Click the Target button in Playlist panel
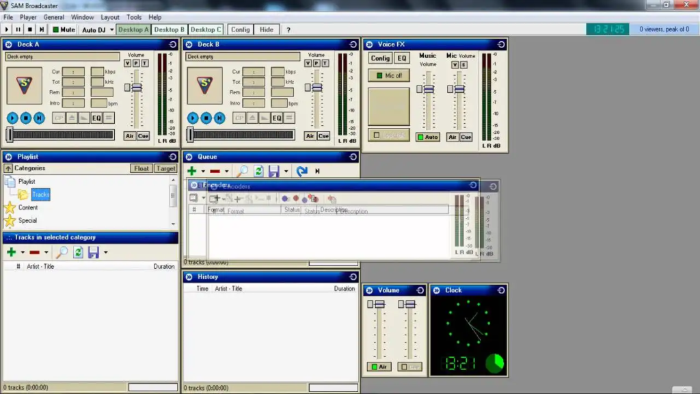This screenshot has height=394, width=700. pos(165,168)
